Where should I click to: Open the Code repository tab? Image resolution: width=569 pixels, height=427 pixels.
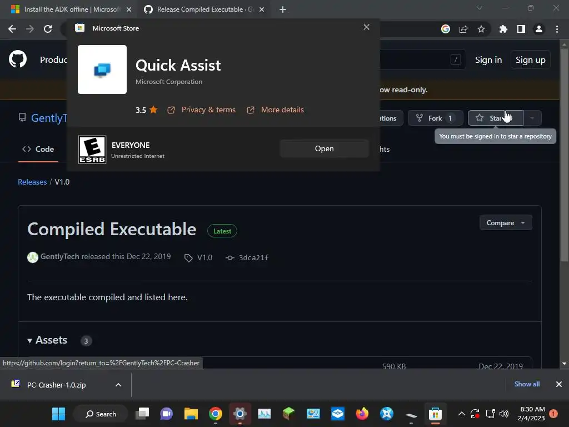[38, 149]
